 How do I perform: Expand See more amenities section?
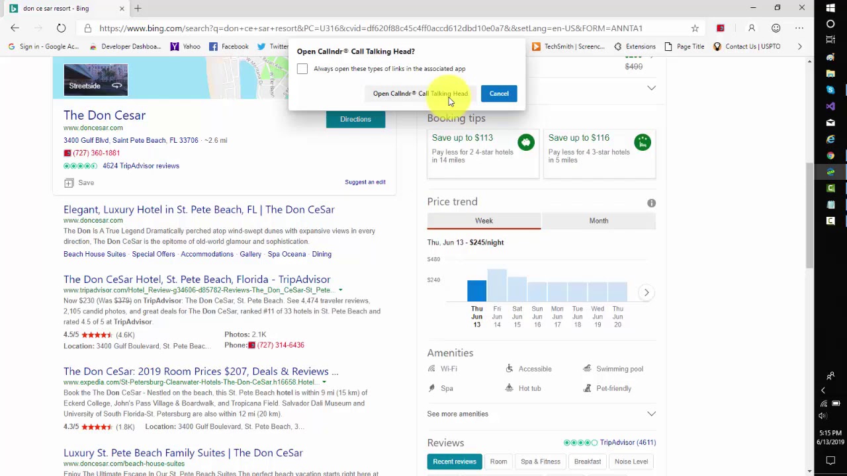click(541, 414)
